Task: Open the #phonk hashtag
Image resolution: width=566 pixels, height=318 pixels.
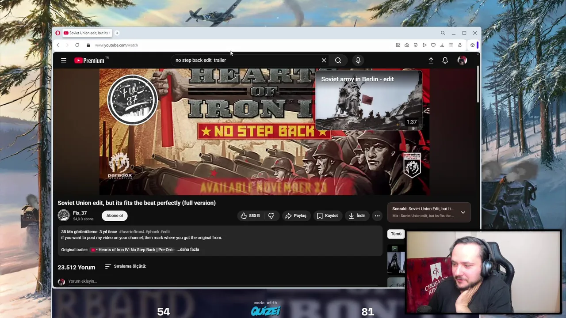Action: (152, 232)
